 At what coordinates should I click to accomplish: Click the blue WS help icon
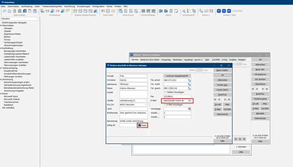[x=229, y=11]
